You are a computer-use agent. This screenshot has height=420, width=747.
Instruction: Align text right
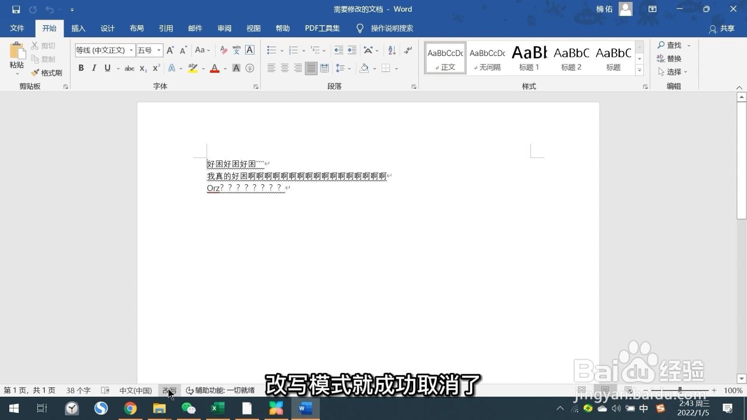pyautogui.click(x=298, y=68)
